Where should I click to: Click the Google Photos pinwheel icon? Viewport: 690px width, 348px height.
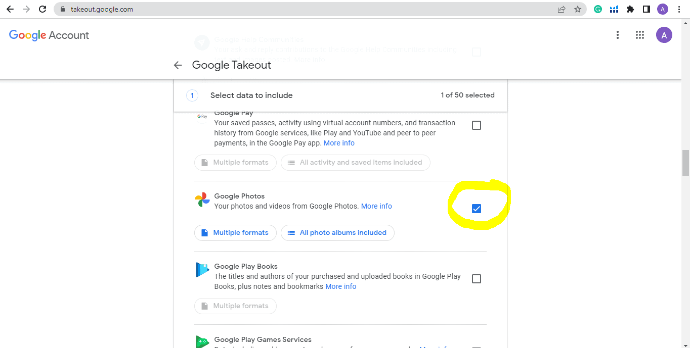click(x=202, y=200)
